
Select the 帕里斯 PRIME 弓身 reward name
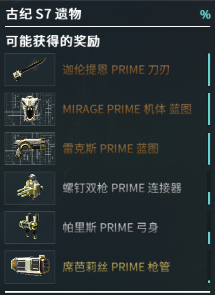pos(110,227)
